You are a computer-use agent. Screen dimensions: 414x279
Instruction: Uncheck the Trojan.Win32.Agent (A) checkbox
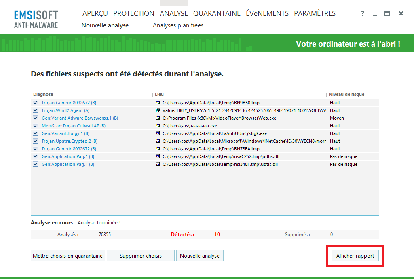coord(36,110)
